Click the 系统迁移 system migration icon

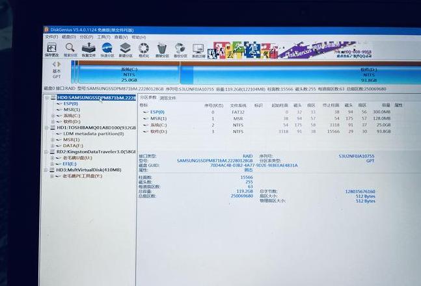(x=198, y=51)
